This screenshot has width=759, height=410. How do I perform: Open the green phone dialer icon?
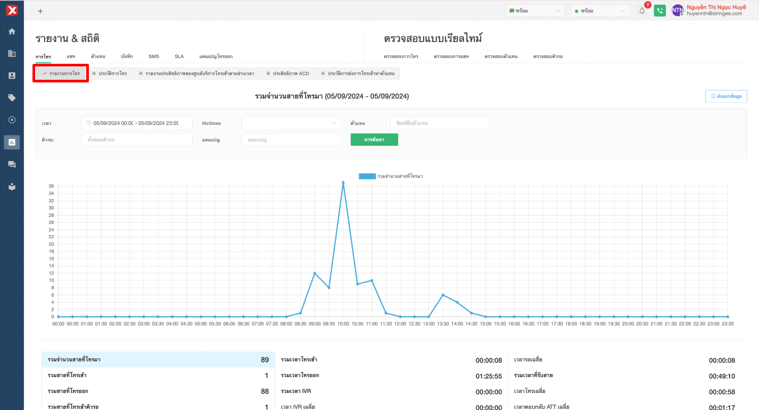click(659, 11)
